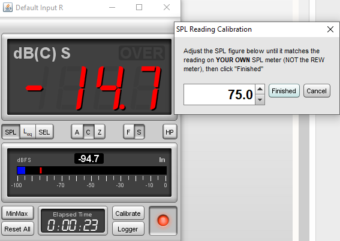340x241 pixels.
Task: Click Reset All button
Action: [17, 229]
